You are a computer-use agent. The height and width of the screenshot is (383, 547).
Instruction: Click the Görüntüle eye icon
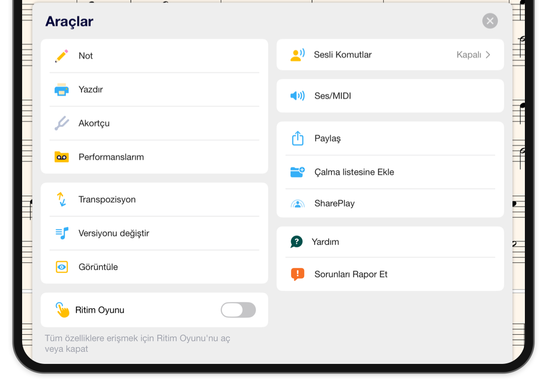(62, 267)
